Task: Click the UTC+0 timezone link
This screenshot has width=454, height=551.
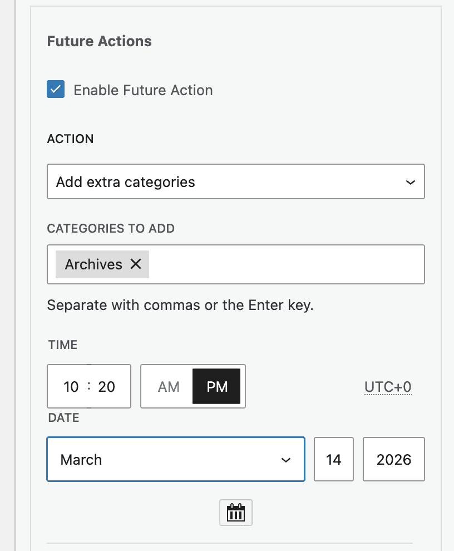Action: (x=388, y=386)
